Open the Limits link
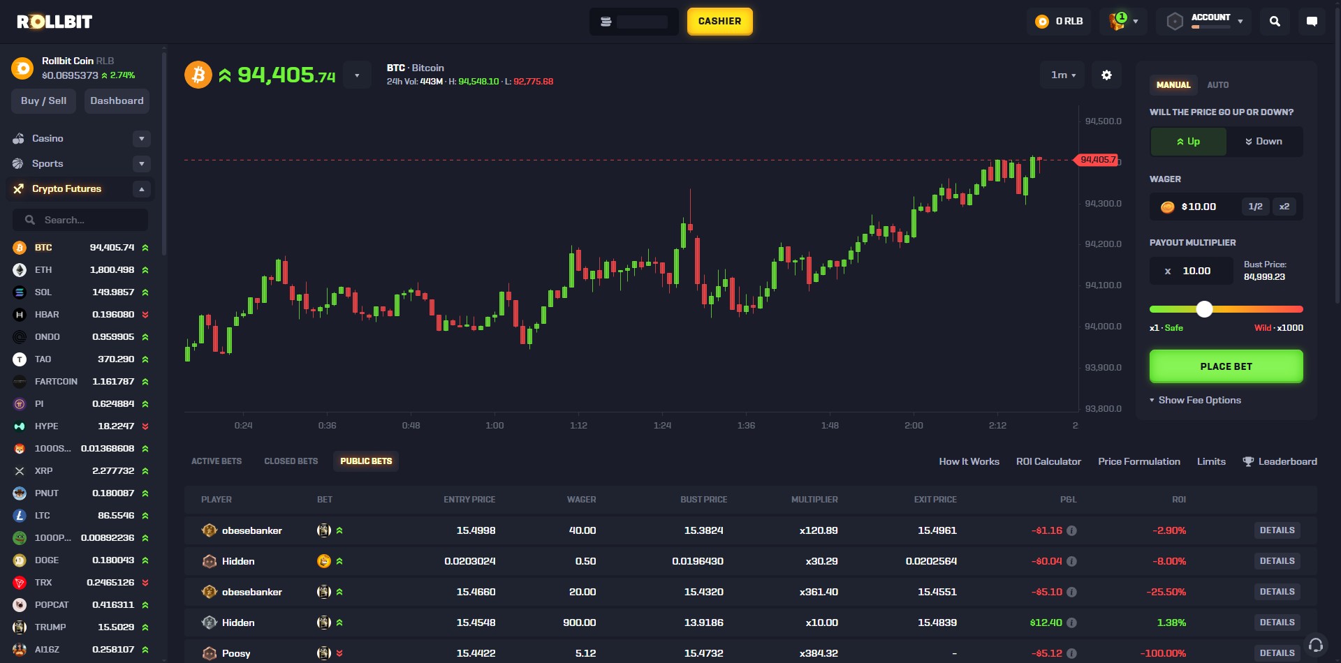This screenshot has width=1341, height=663. [x=1211, y=461]
